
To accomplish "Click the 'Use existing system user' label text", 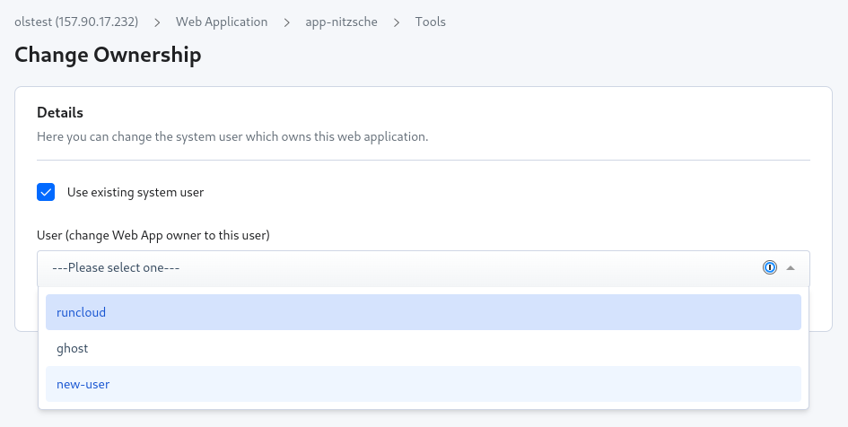I will tap(136, 193).
